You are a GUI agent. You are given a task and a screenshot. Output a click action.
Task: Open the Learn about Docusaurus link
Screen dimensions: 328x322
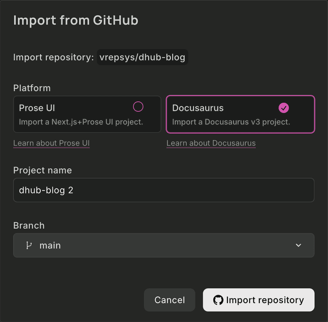click(x=211, y=143)
